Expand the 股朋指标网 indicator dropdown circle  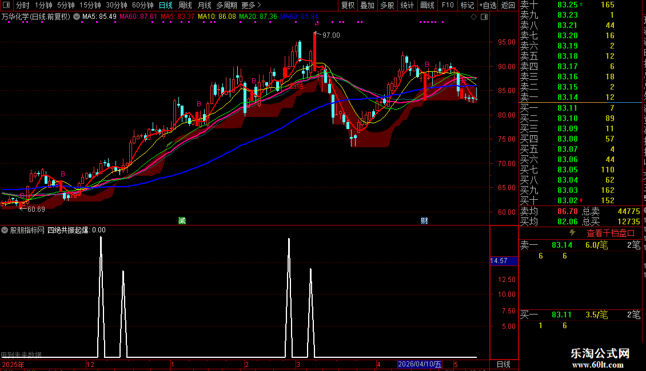(x=5, y=230)
